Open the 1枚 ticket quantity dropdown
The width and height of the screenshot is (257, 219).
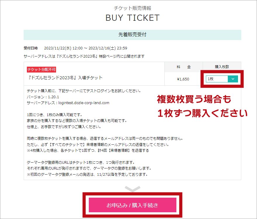(x=222, y=79)
